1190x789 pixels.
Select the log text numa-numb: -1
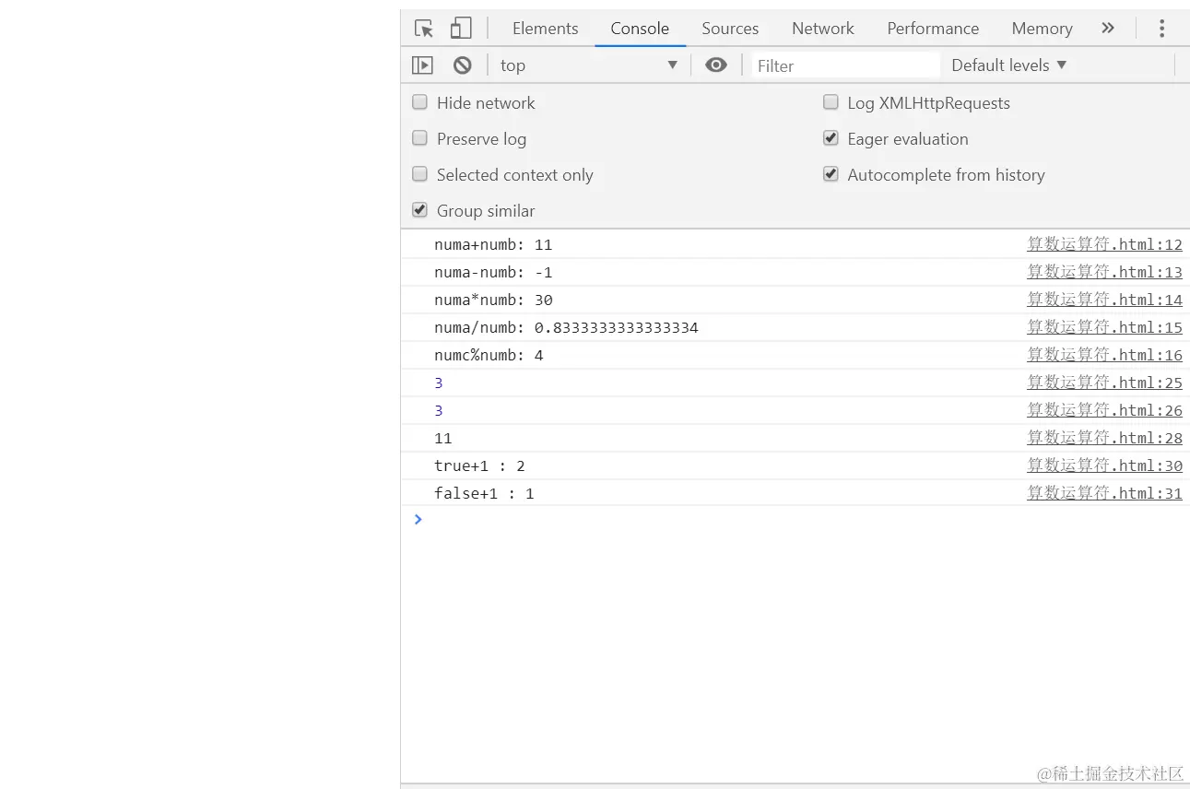[x=493, y=273]
